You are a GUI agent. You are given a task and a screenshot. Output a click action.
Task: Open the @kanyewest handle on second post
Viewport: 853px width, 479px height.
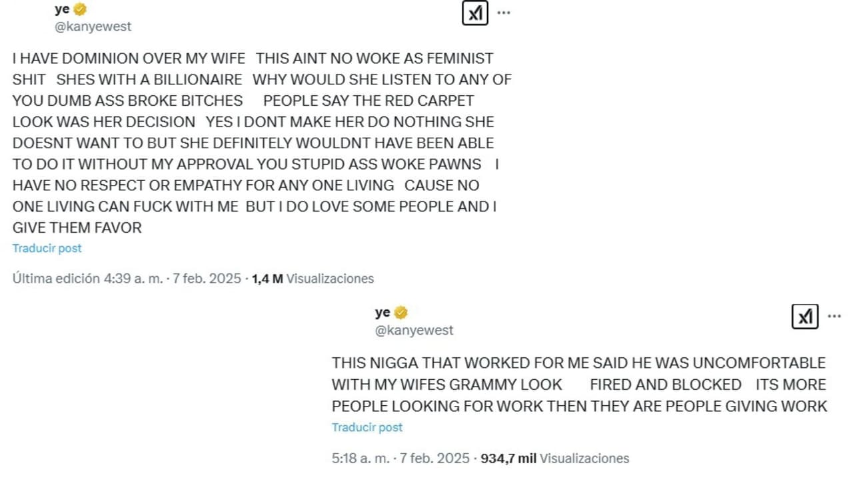414,330
